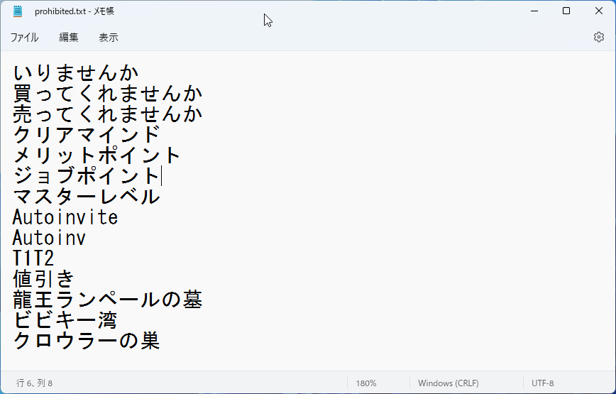
Task: Click the 行 6、列 8 position indicator
Action: click(x=34, y=383)
